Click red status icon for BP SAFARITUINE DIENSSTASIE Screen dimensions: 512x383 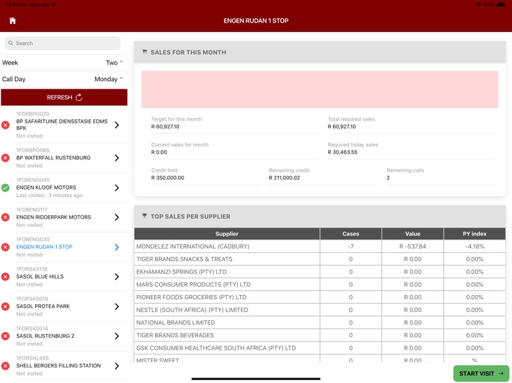(x=5, y=125)
